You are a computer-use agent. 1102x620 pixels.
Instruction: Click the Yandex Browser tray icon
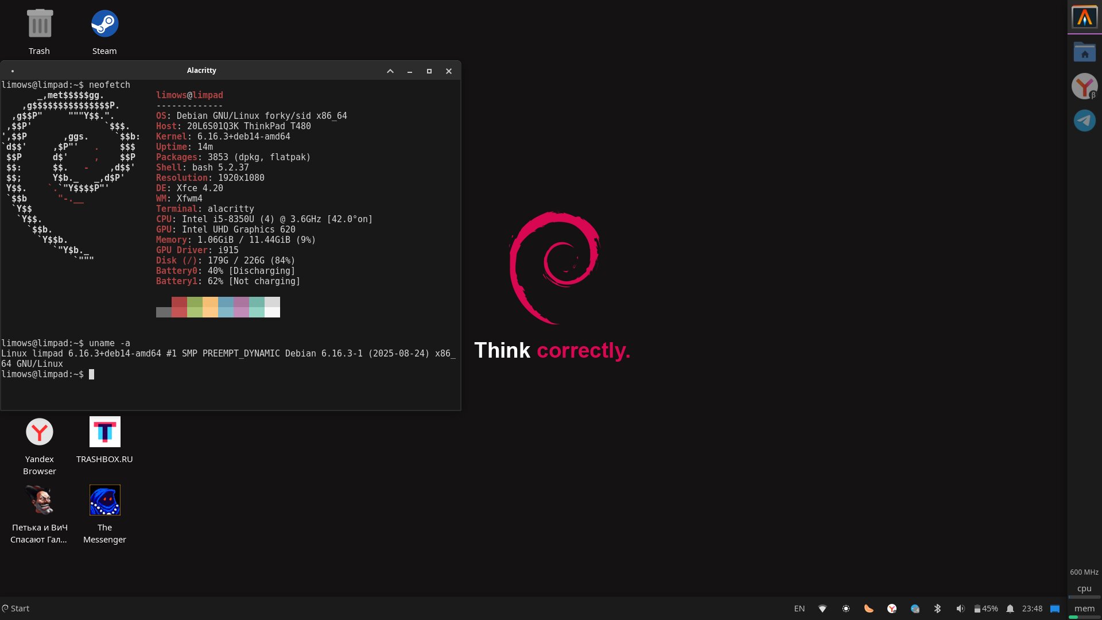pyautogui.click(x=891, y=609)
